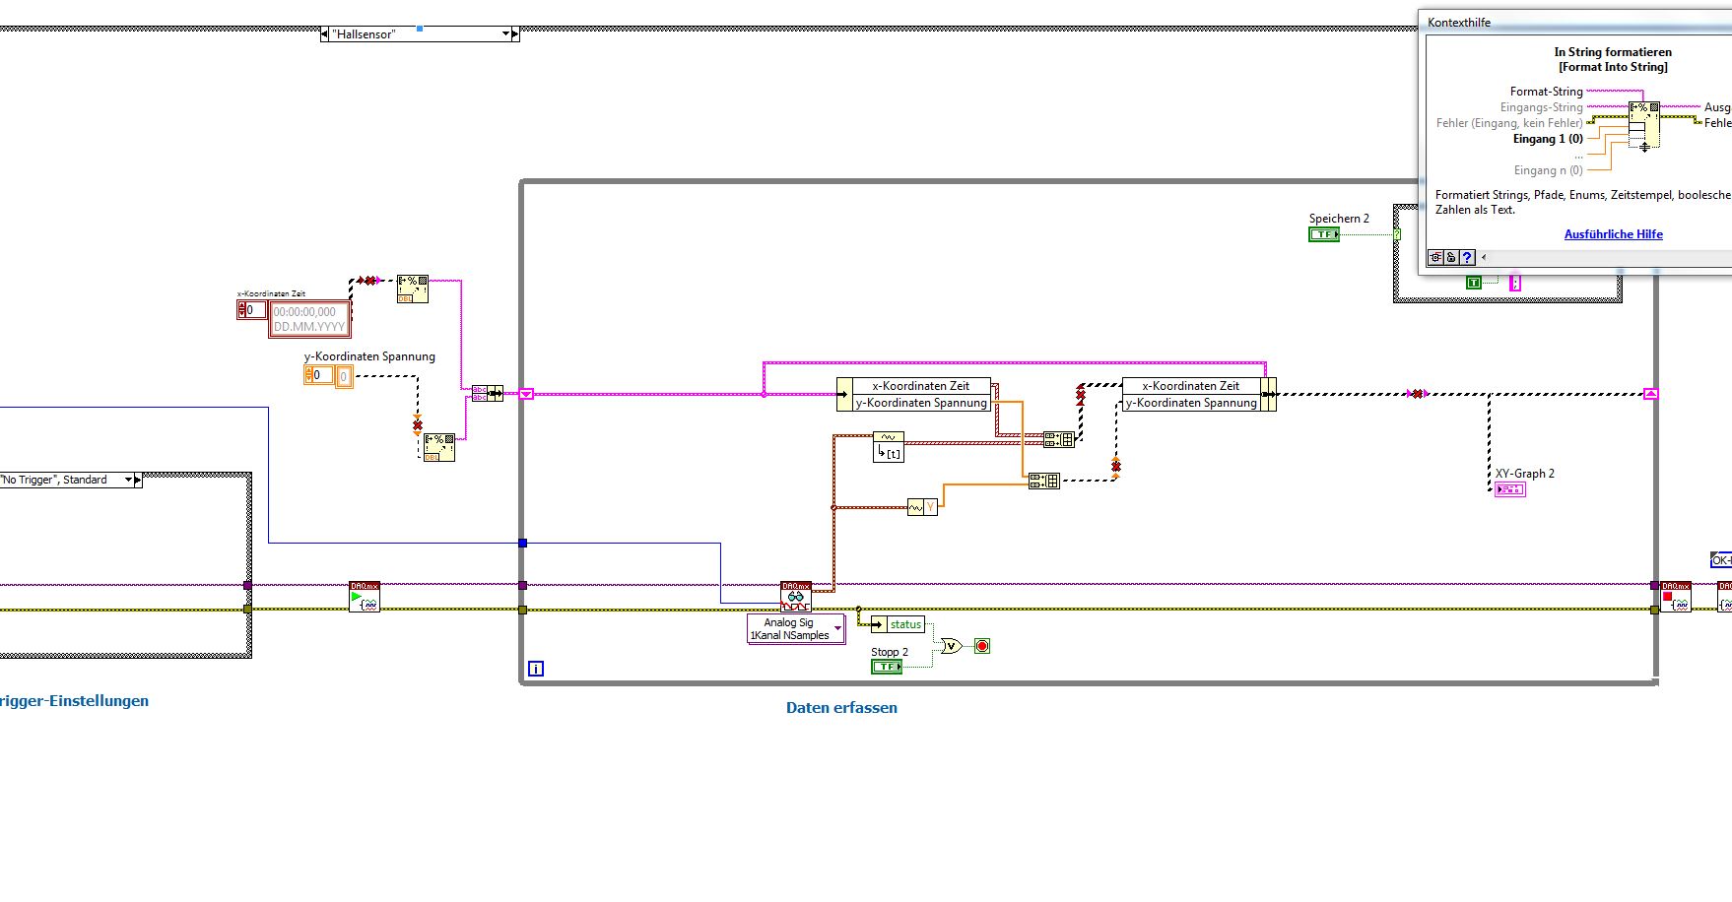Toggle the Speichern 2 boolean terminal

1324,234
